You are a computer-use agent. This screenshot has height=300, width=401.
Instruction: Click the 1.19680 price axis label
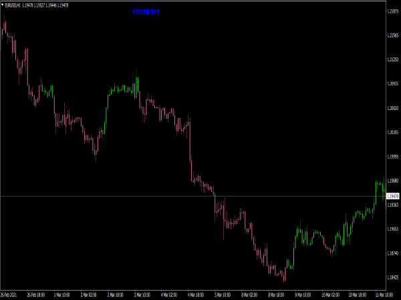(393, 181)
